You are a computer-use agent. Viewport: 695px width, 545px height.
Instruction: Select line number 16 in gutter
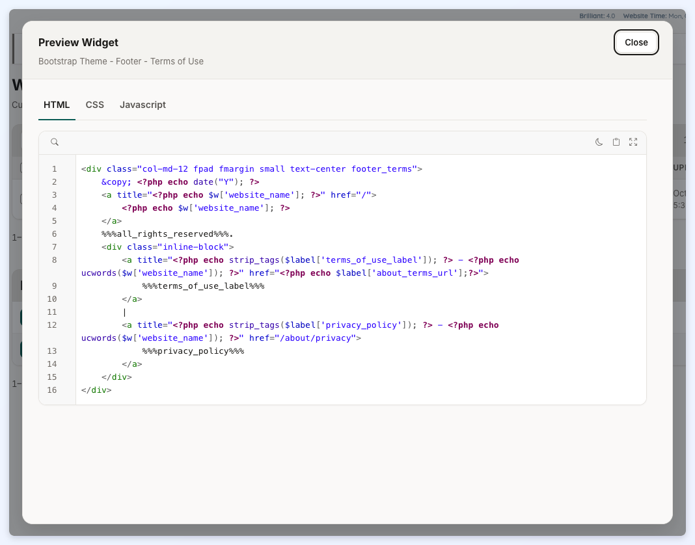[52, 390]
